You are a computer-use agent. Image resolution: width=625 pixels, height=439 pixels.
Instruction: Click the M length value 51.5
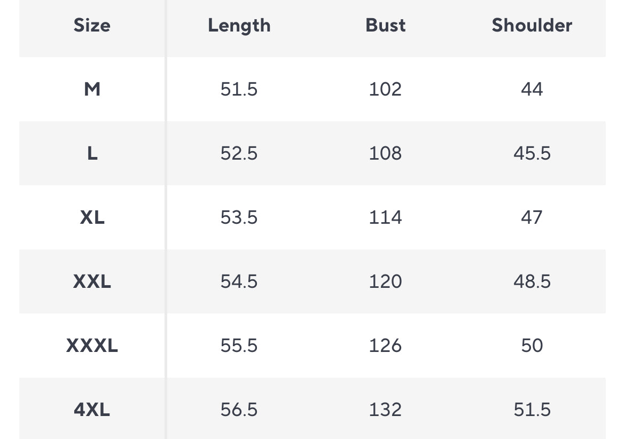[x=239, y=89]
